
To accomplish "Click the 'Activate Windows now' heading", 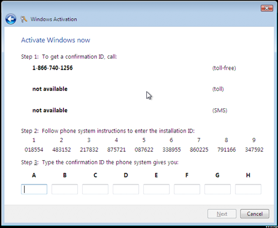I will coord(56,40).
